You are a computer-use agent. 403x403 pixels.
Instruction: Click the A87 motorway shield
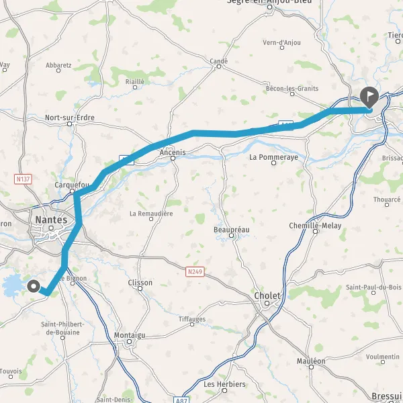181,400
